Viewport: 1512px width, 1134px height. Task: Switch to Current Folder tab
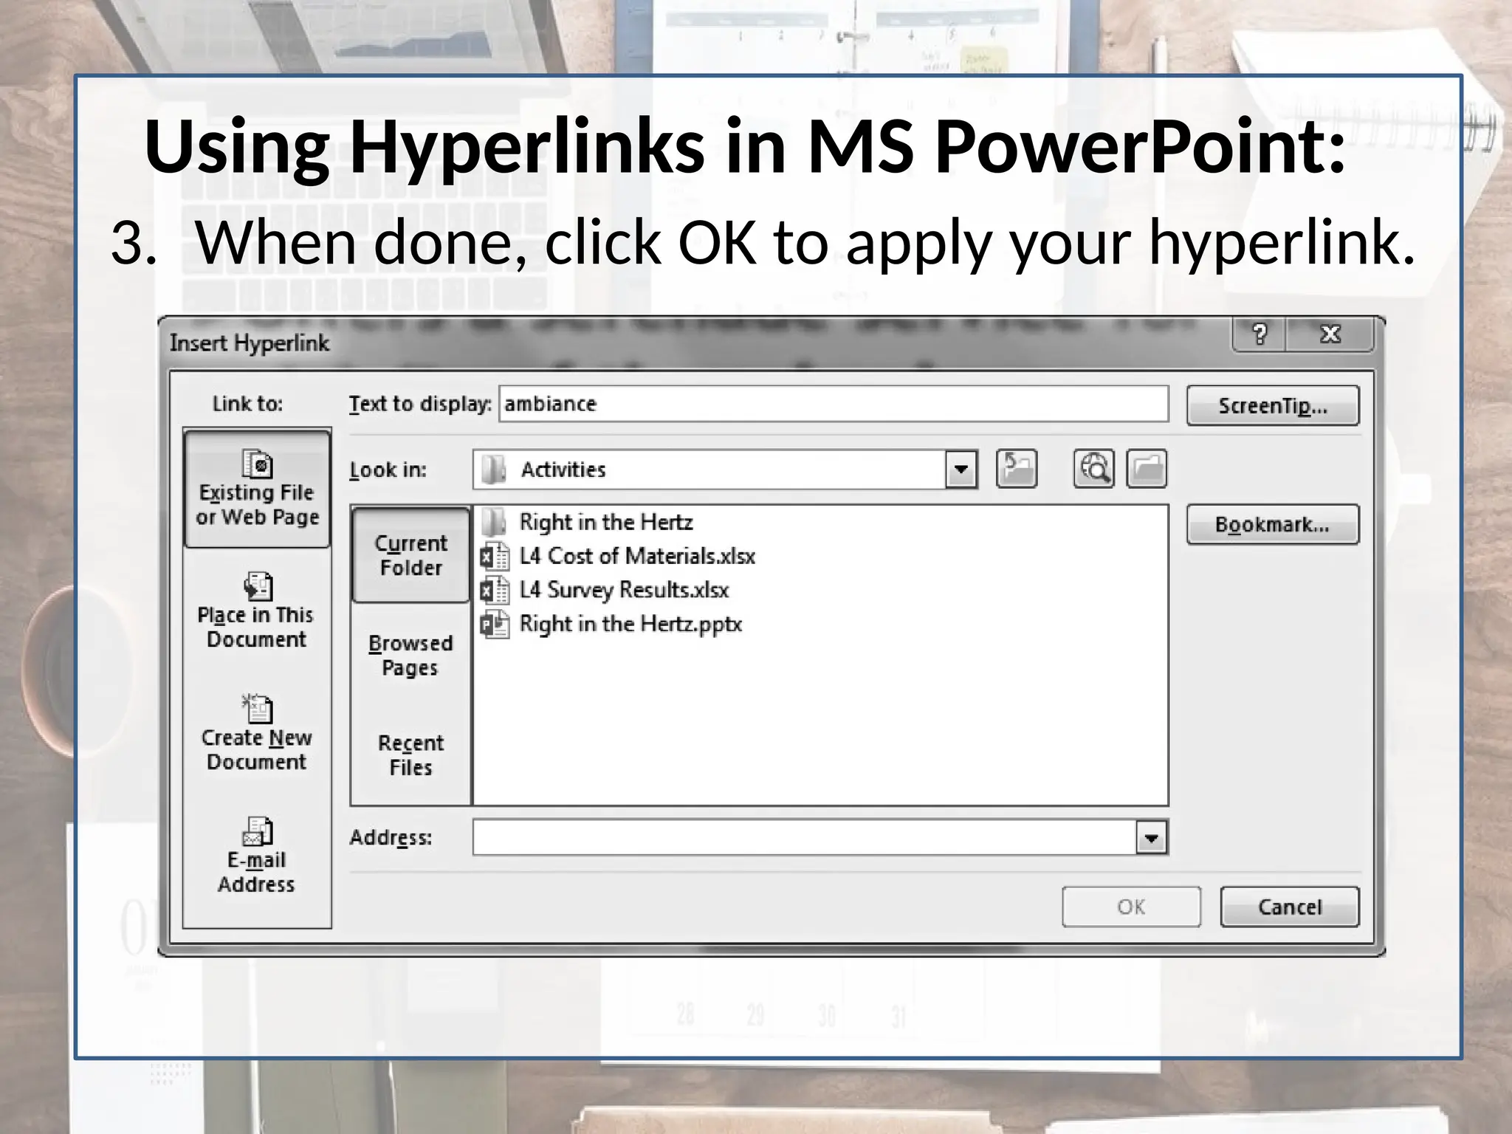(410, 555)
